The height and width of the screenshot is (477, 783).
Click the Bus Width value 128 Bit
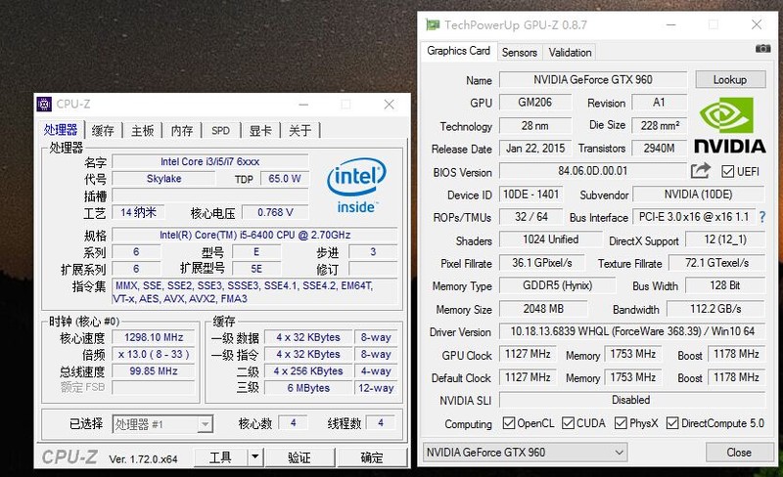point(725,285)
